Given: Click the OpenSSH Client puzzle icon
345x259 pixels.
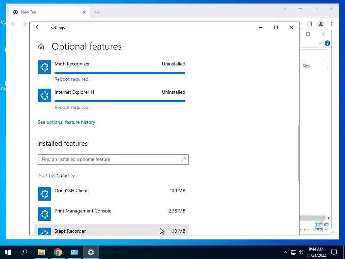Looking at the screenshot, I should (x=44, y=194).
